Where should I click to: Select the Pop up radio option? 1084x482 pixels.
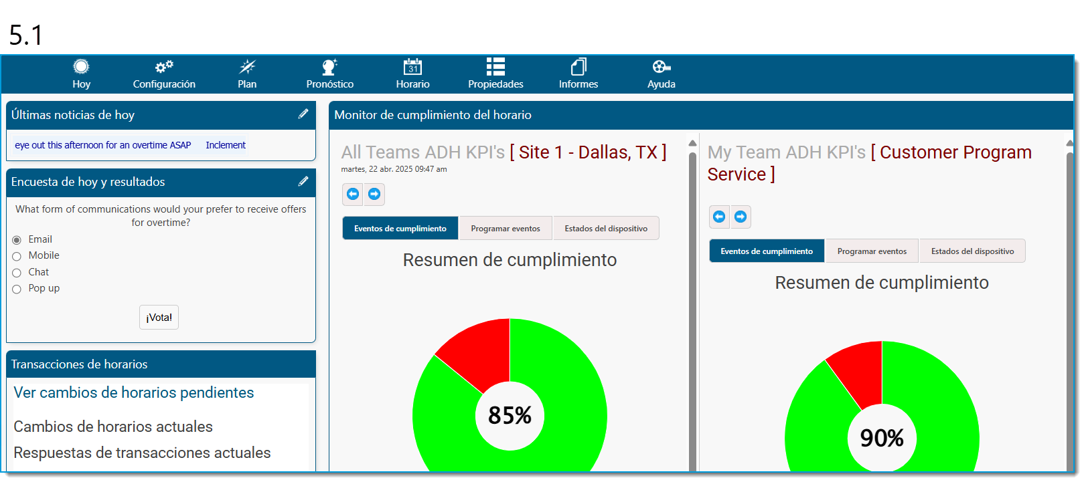[17, 289]
